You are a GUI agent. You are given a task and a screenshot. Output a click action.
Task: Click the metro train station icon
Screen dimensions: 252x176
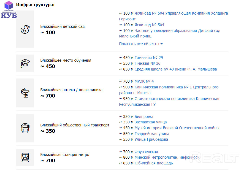pyautogui.click(x=25, y=158)
